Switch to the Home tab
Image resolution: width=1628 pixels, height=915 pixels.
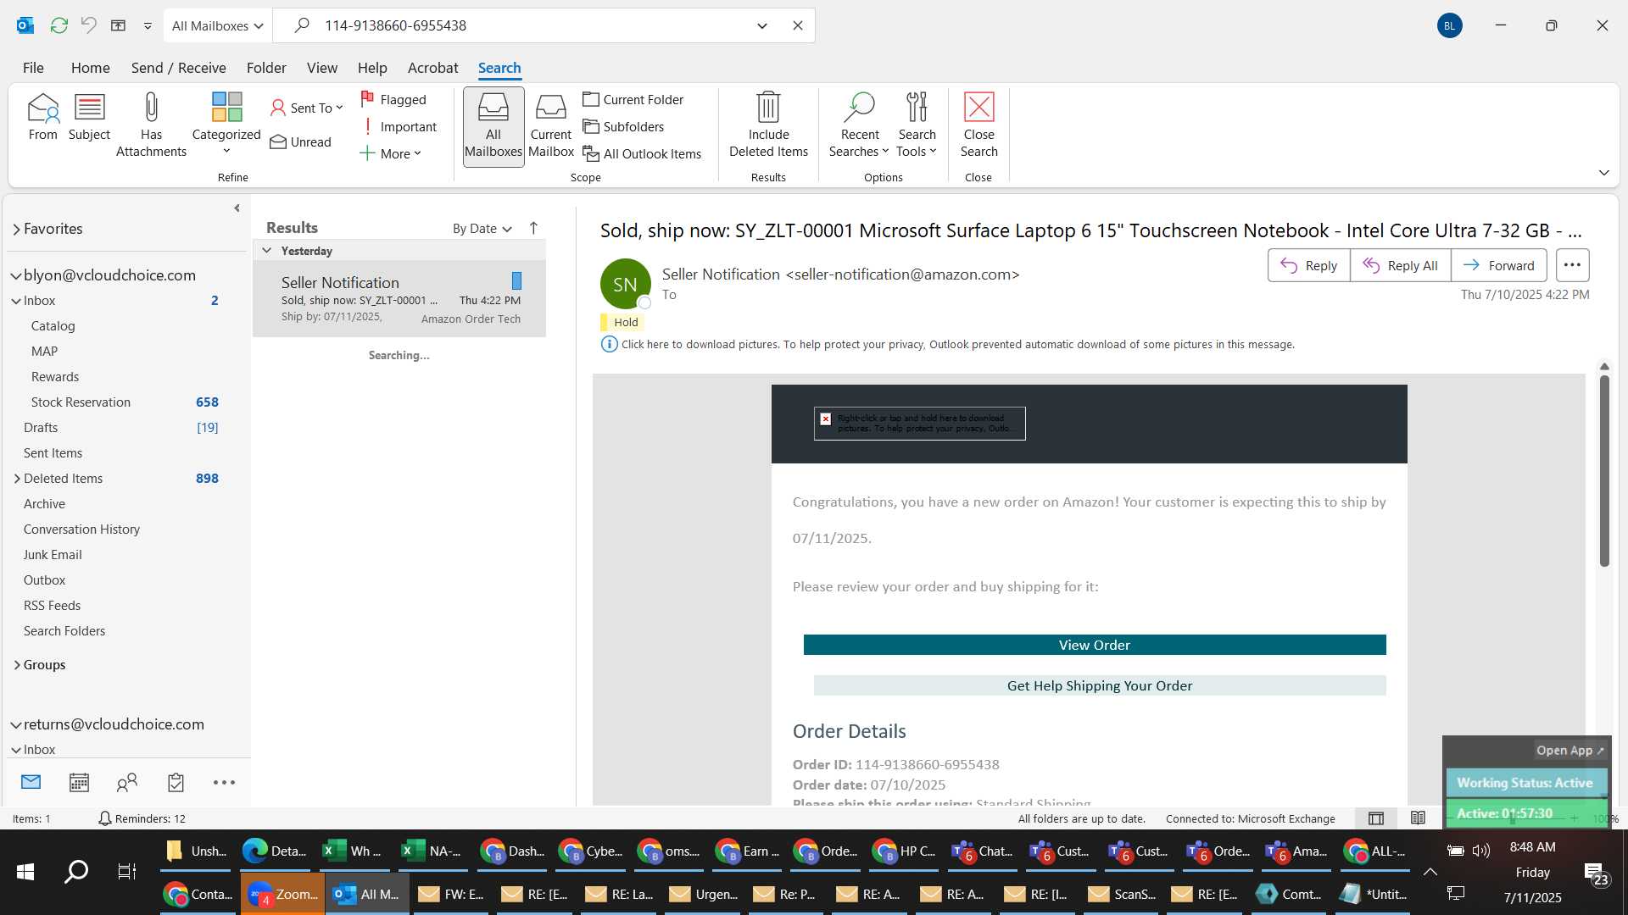[x=90, y=68]
